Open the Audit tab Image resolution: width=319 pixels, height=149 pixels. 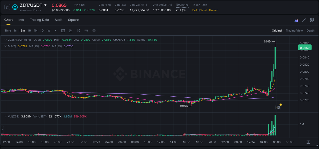pos(58,20)
